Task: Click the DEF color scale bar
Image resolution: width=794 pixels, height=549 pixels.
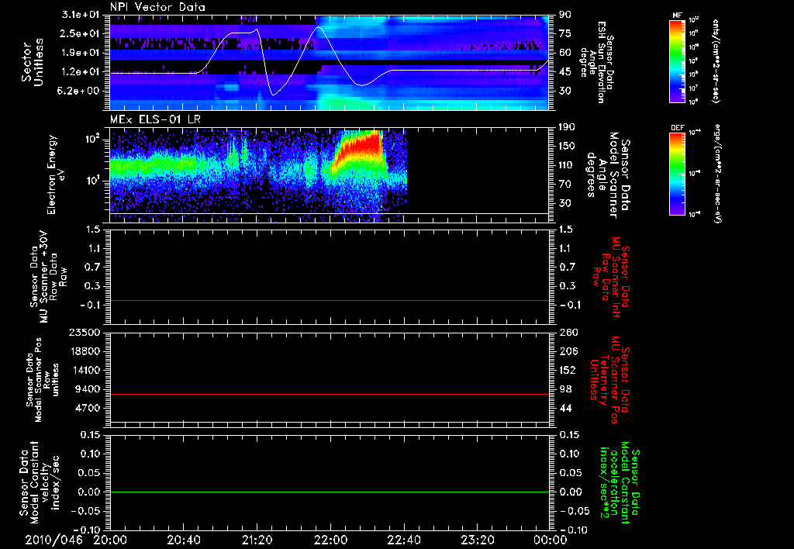Action: click(677, 174)
